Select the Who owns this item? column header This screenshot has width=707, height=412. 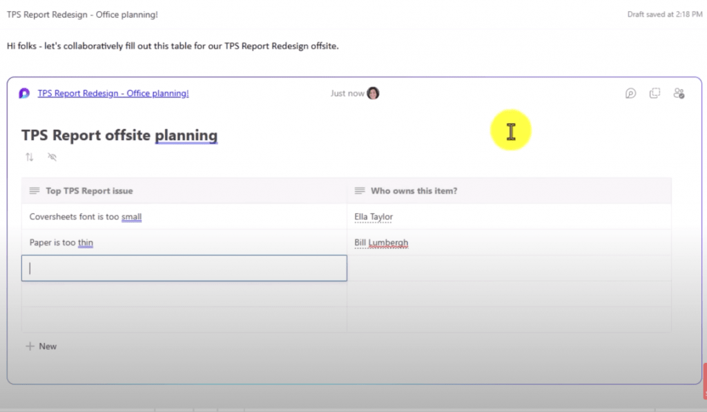coord(509,190)
